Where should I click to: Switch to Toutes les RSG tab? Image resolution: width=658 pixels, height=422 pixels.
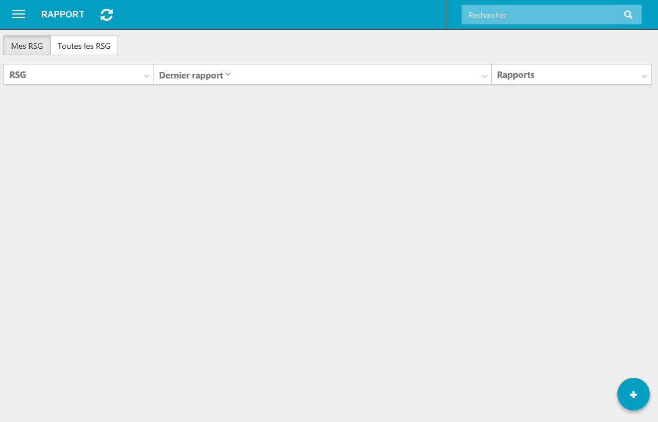84,46
